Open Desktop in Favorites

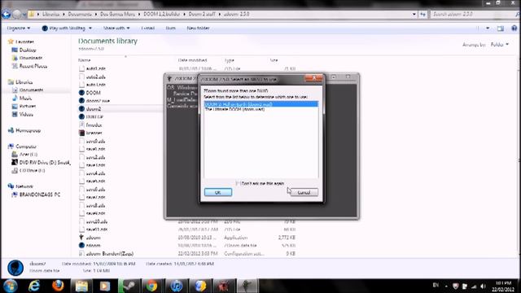(28, 50)
